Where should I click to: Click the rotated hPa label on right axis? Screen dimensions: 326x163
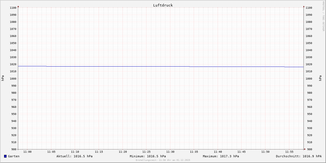point(320,78)
